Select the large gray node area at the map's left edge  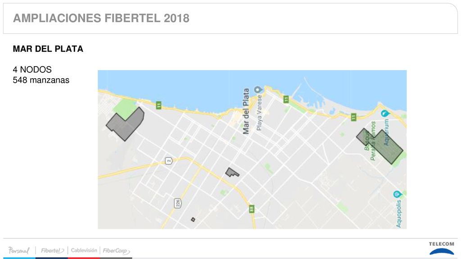click(x=126, y=124)
